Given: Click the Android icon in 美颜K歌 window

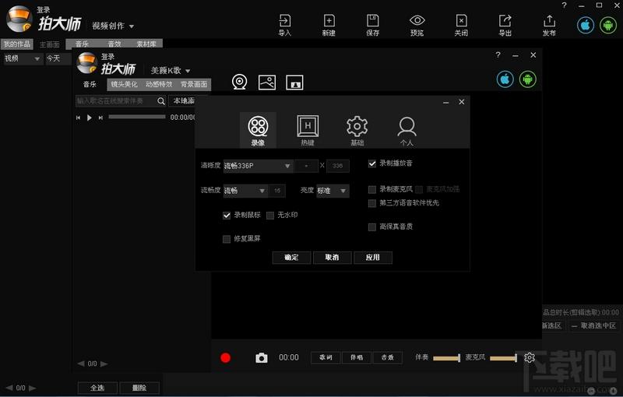Looking at the screenshot, I should pyautogui.click(x=528, y=79).
